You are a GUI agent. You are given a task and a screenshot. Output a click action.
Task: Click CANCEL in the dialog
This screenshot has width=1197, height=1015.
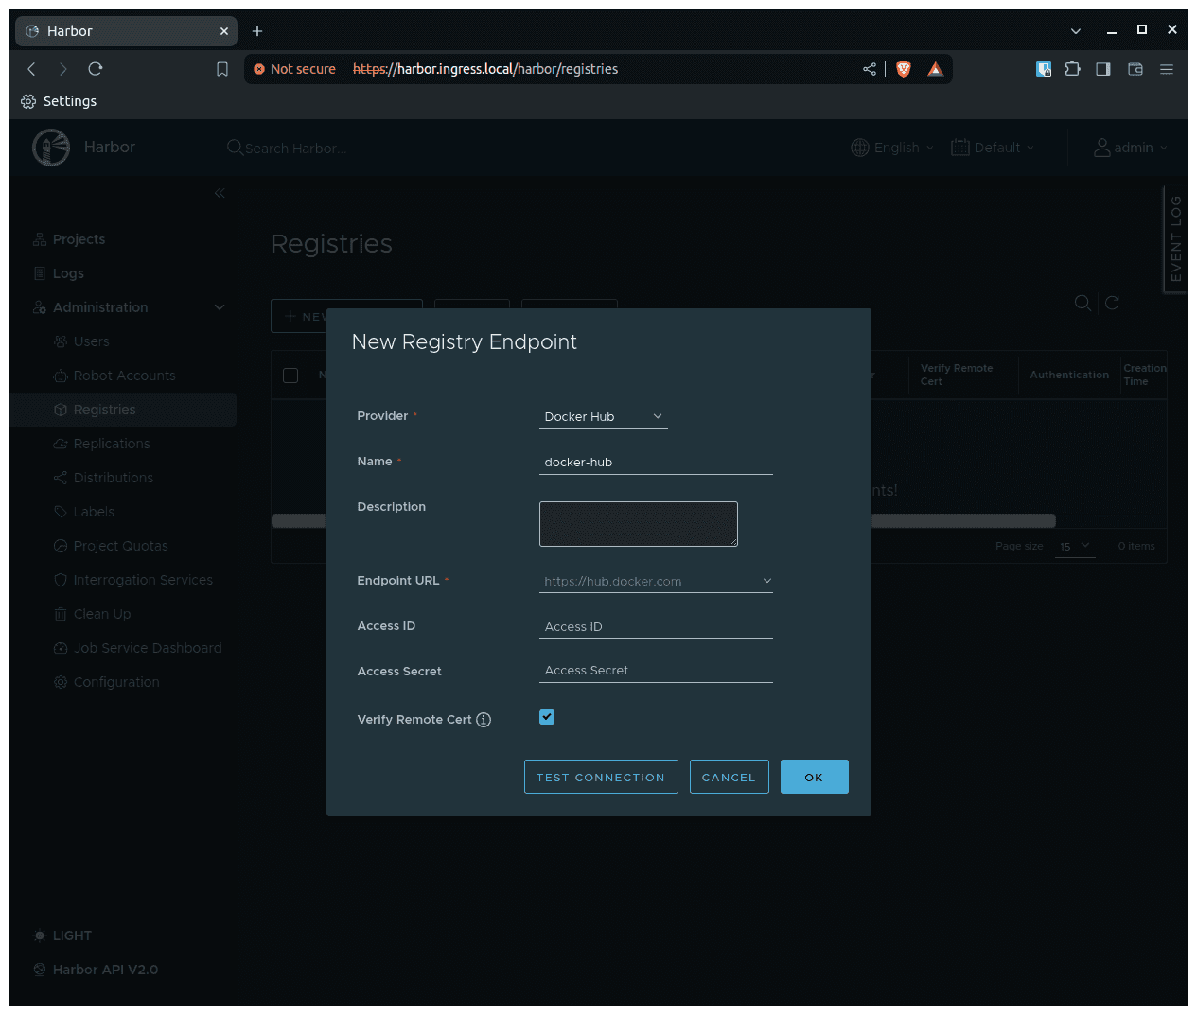point(730,777)
